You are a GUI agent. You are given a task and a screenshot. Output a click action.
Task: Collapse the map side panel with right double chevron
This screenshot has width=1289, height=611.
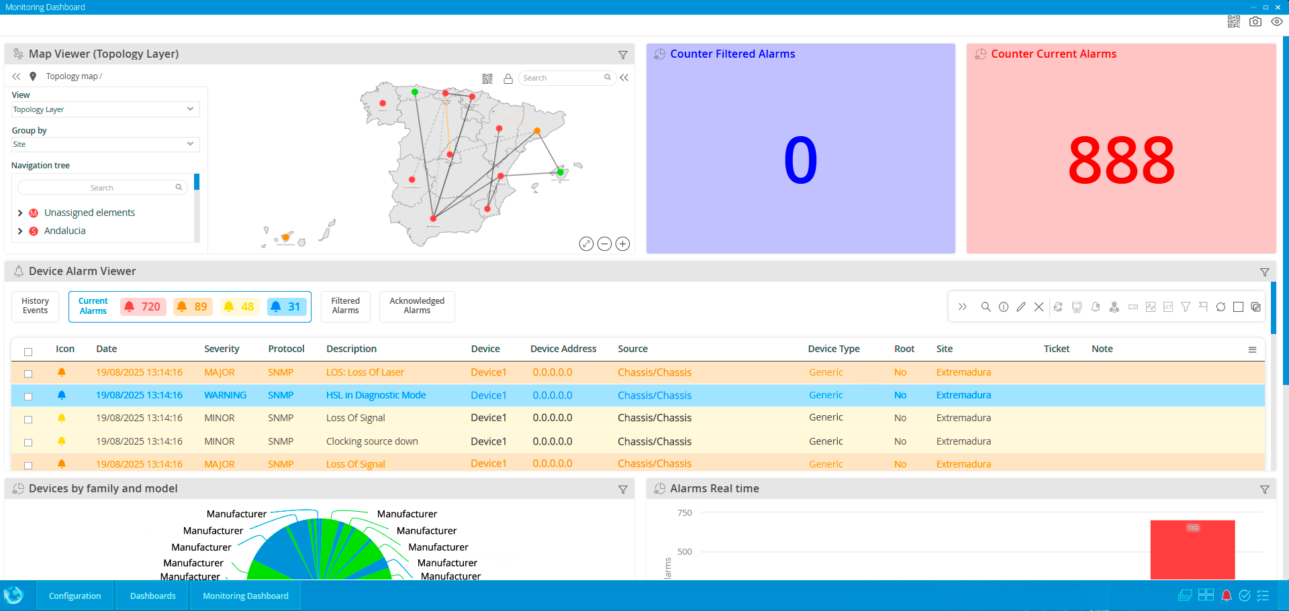pos(624,78)
